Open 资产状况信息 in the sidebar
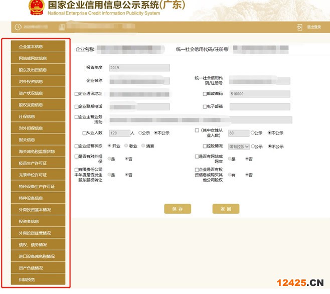Screen dimensions: 330x294 click(x=38, y=93)
